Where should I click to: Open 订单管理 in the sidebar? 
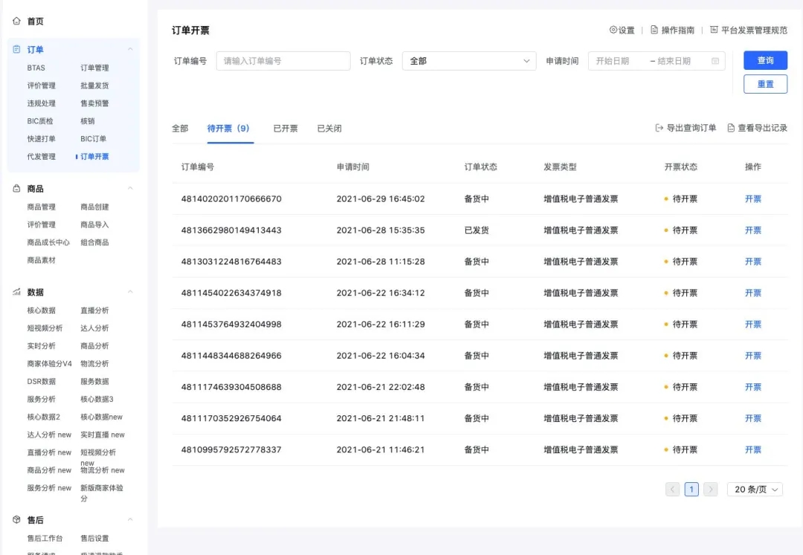(x=94, y=68)
